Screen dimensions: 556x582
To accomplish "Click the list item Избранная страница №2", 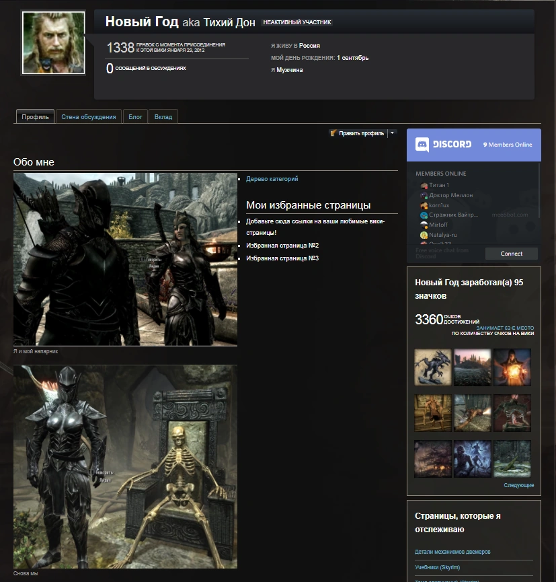I will pos(282,246).
